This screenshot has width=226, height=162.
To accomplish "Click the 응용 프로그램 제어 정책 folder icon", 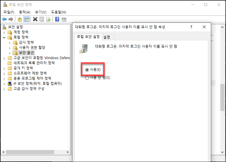I will coord(10,78).
